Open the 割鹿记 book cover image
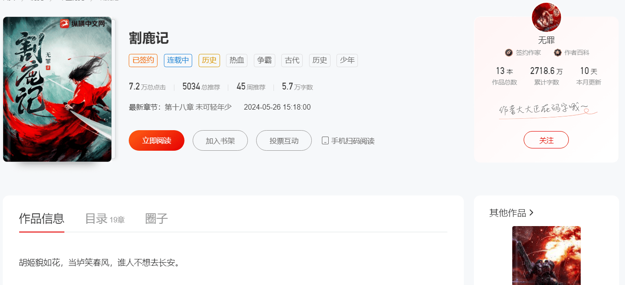Screen dimensions: 625x285 [x=58, y=90]
